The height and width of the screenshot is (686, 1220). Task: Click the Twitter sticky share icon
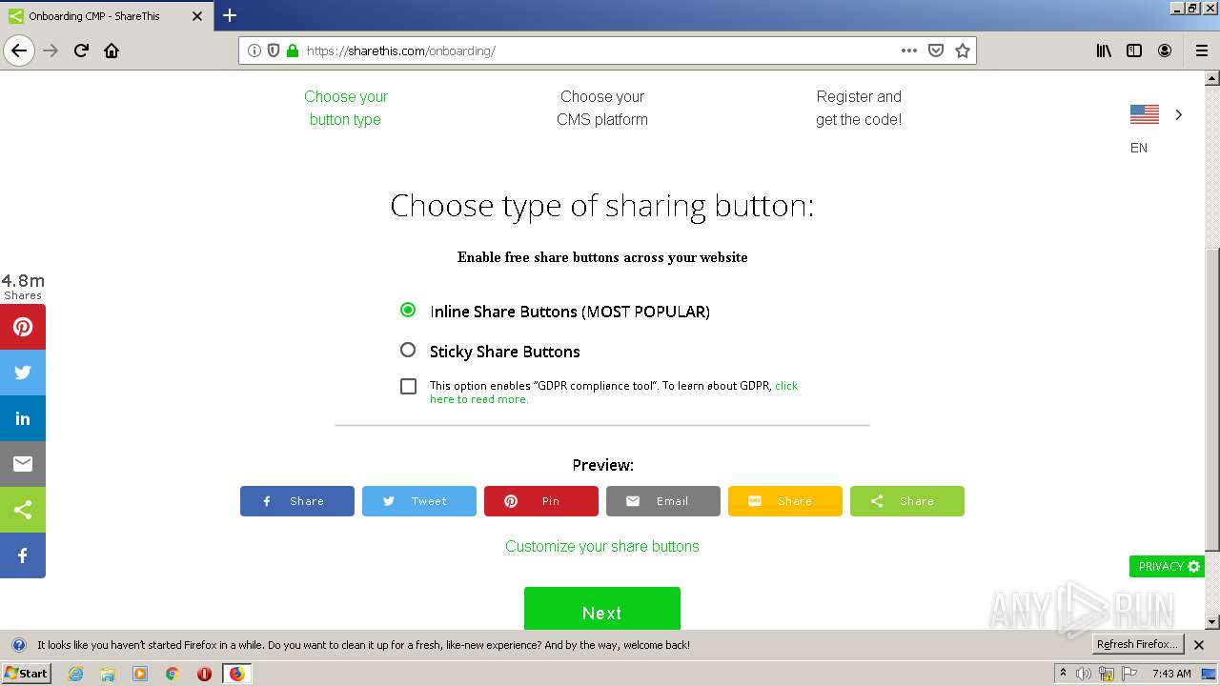23,373
